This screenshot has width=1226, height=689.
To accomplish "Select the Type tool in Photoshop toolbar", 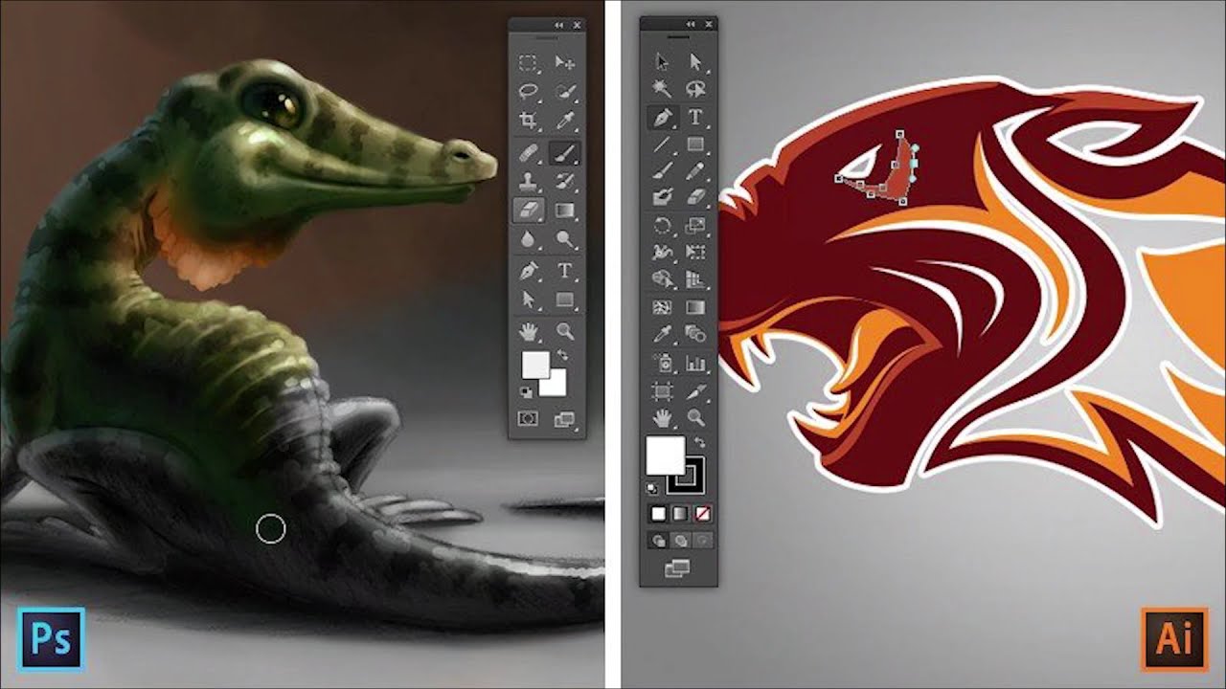I will tap(565, 270).
